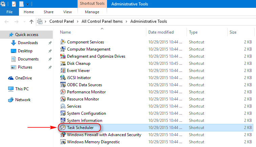Expand the recent locations dropdown arrow

click(24, 22)
